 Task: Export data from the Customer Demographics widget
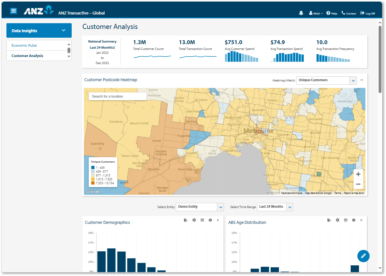click(x=185, y=220)
